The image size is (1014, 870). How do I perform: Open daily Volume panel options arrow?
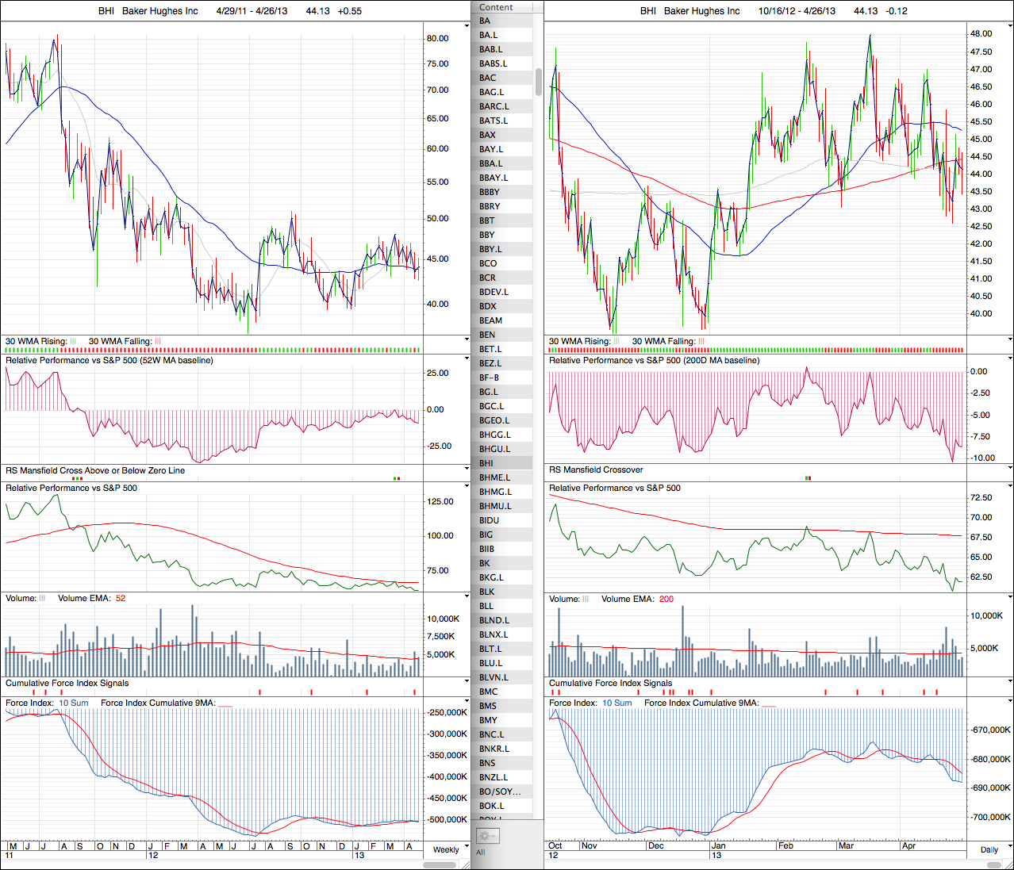1009,596
